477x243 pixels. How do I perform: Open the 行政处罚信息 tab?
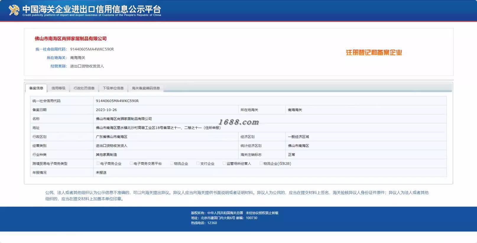tap(84, 88)
